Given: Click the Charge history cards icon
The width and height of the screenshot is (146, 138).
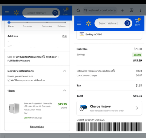Looking at the screenshot, I should (83, 108).
